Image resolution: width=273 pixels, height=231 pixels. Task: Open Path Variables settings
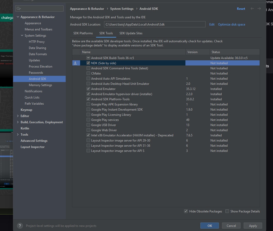(x=34, y=104)
